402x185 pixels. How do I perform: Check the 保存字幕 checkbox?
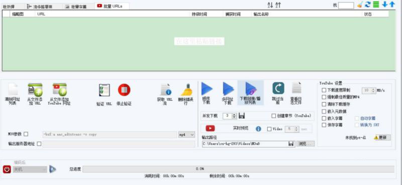coord(324,125)
